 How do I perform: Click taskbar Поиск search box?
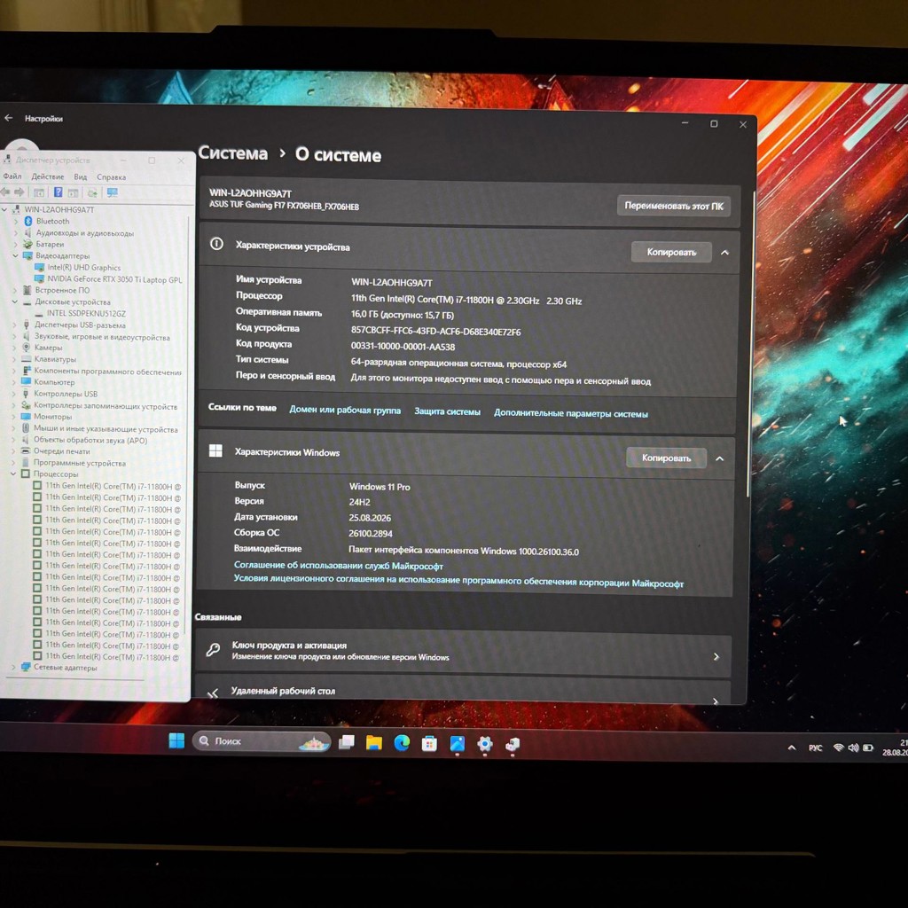click(x=261, y=740)
